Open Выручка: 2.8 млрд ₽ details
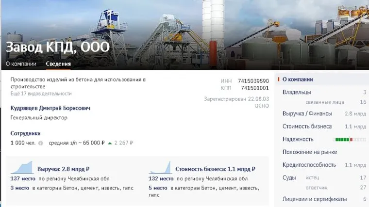 63,169
